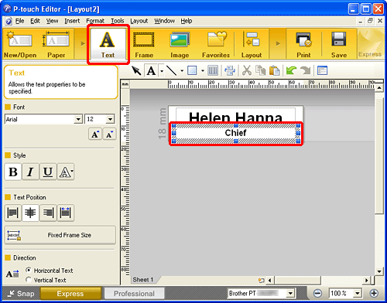Click the Print button
Image resolution: width=387 pixels, height=303 pixels.
[303, 44]
